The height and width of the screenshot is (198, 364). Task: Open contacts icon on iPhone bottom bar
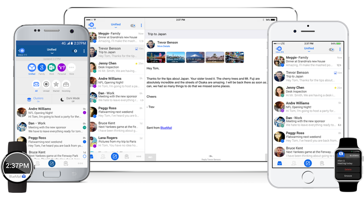click(x=294, y=163)
